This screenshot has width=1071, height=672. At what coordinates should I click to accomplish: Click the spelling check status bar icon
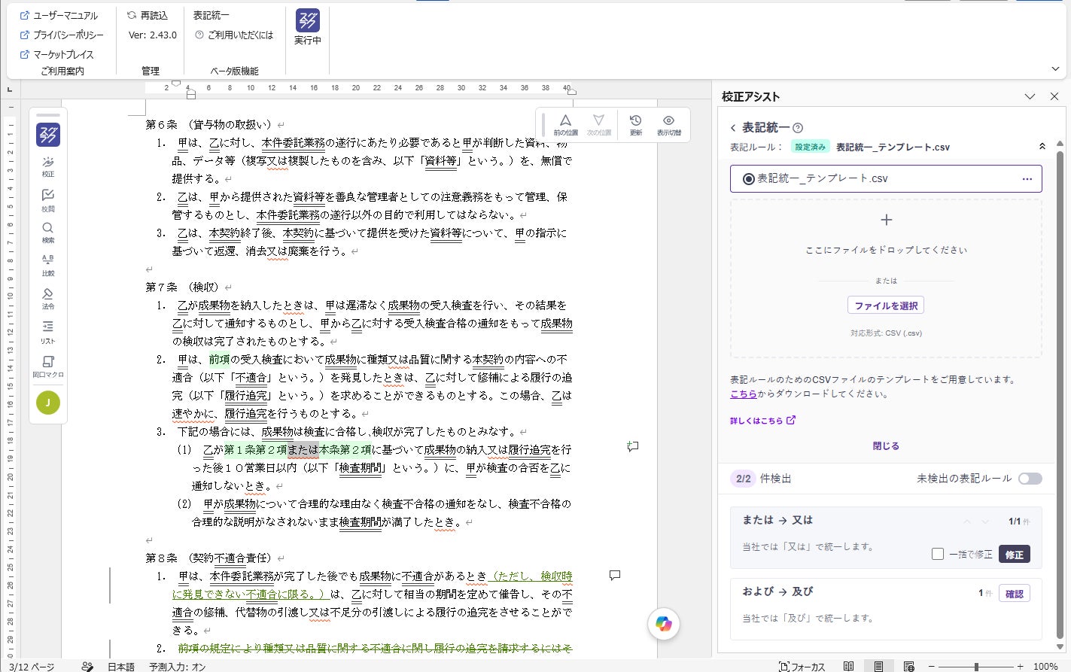(x=87, y=667)
